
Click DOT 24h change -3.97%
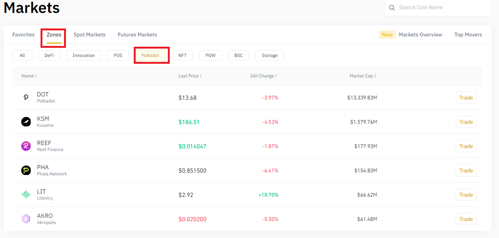pyautogui.click(x=270, y=98)
